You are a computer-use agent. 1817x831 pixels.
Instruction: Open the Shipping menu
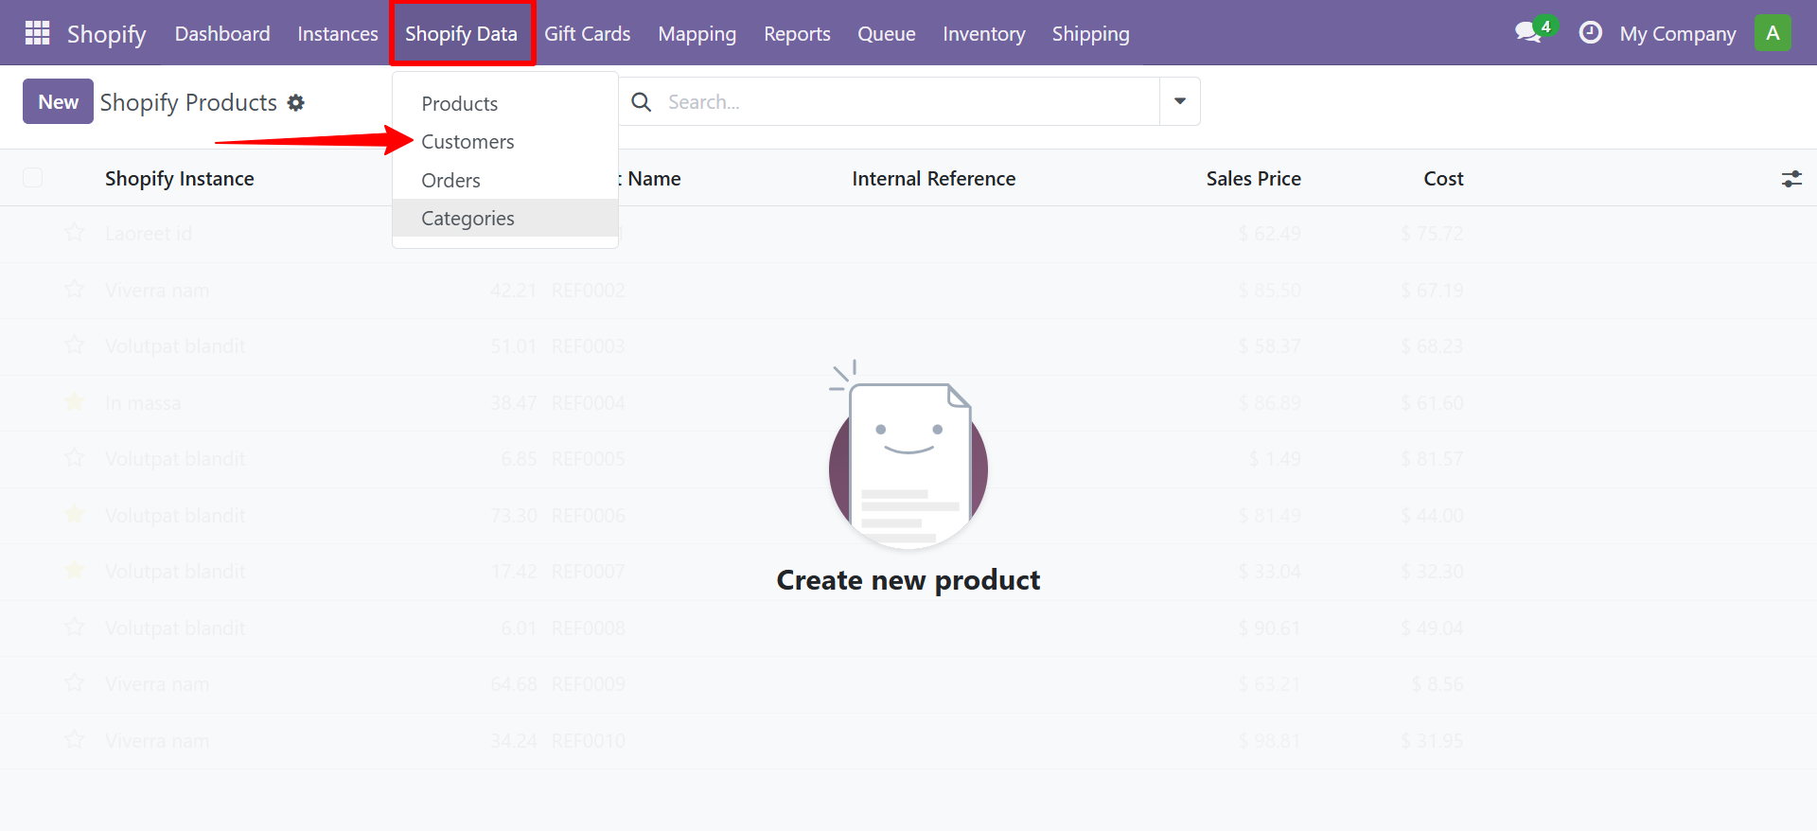pos(1091,33)
